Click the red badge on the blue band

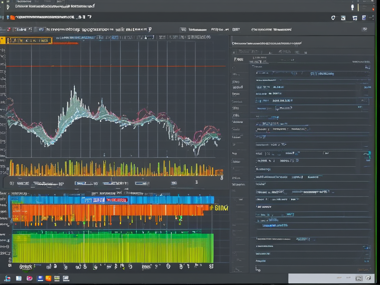tap(117, 200)
